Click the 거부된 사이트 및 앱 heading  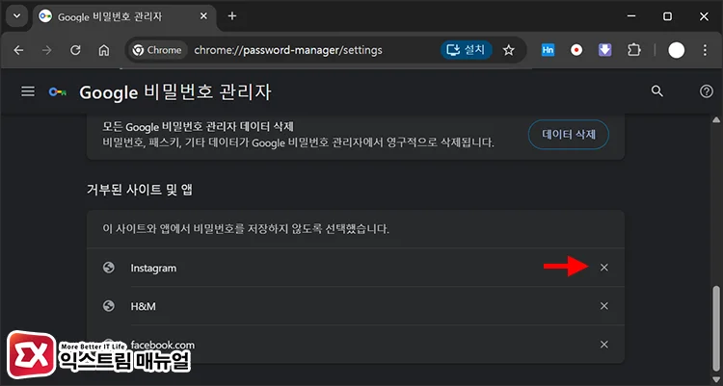140,190
